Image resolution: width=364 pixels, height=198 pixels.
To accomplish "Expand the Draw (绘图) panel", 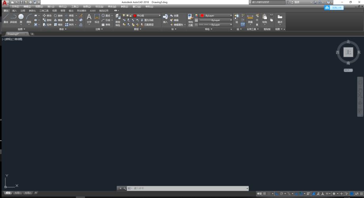I will (x=21, y=29).
